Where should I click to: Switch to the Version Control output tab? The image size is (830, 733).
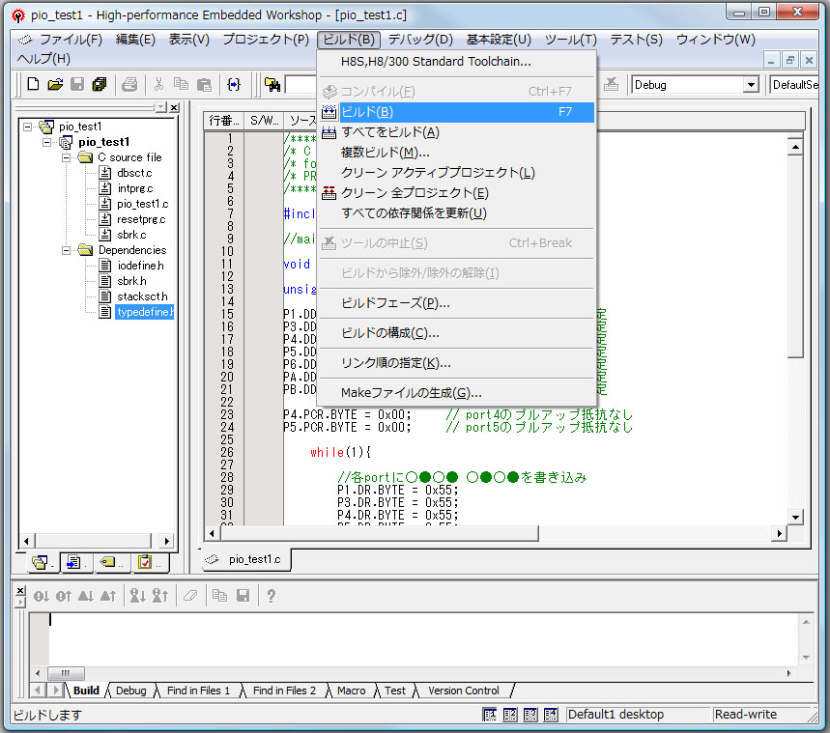coord(464,691)
